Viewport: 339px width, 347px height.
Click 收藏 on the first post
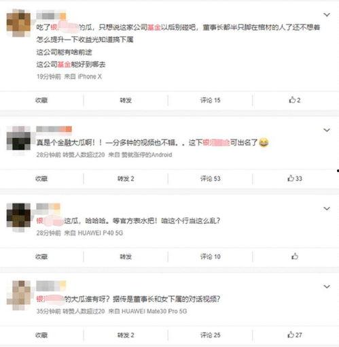click(x=41, y=100)
